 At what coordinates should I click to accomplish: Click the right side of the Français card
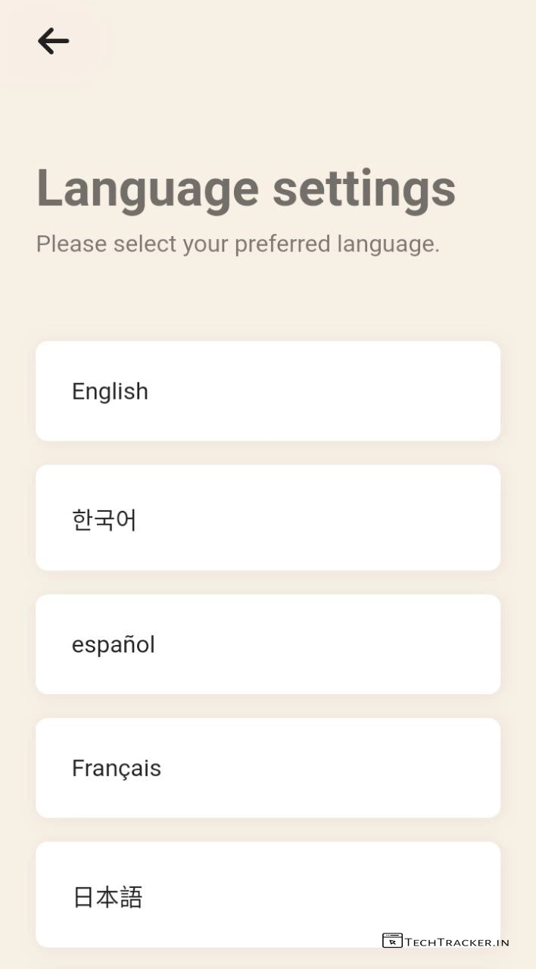439,768
